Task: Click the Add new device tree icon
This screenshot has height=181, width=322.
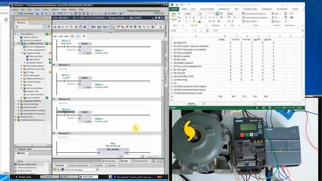Action: (21, 37)
